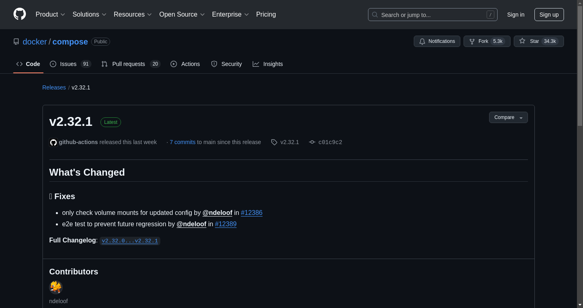Go back to Releases breadcrumb
Viewport: 583px width, 308px height.
coord(54,87)
